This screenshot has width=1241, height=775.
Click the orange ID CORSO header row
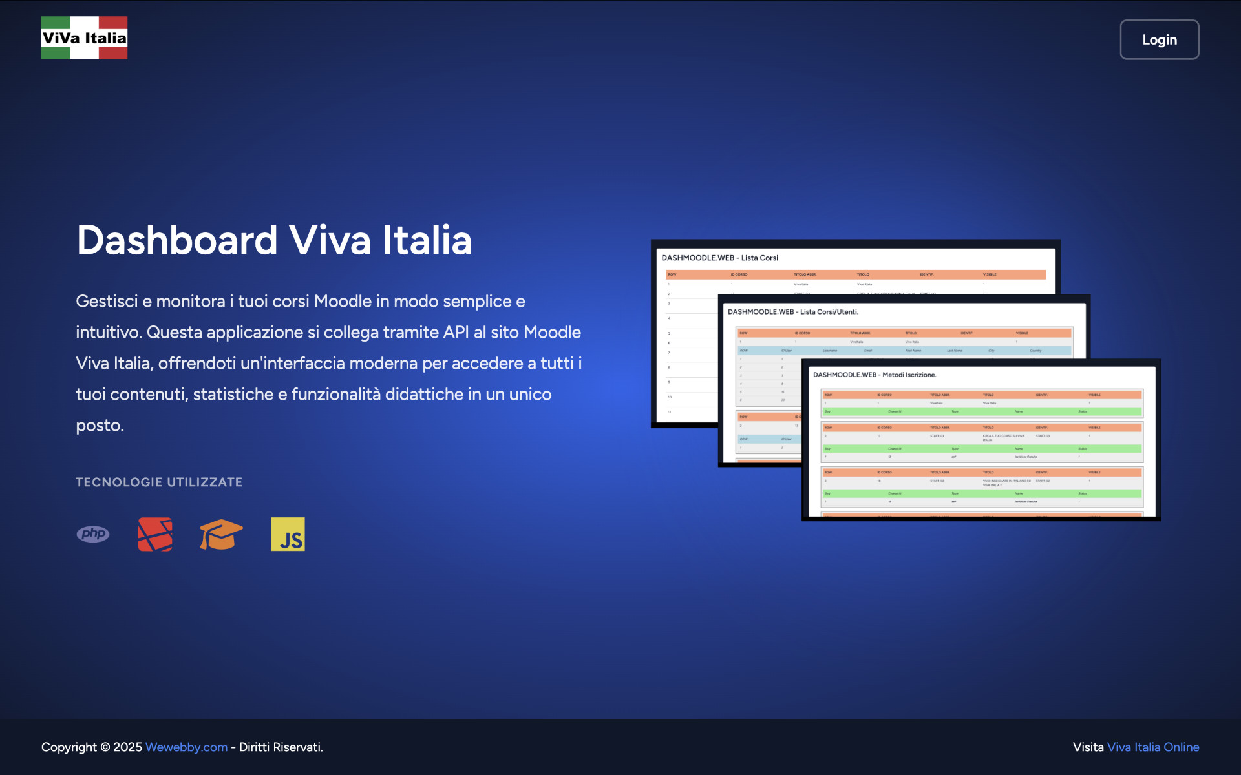886,394
